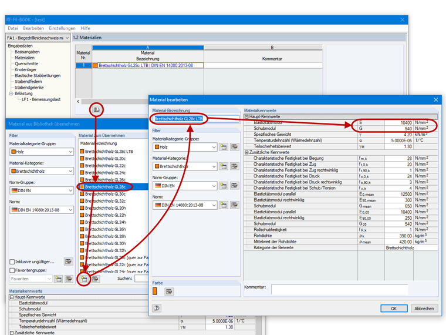Confirm with the OK button
The image size is (446, 335).
coord(394,309)
